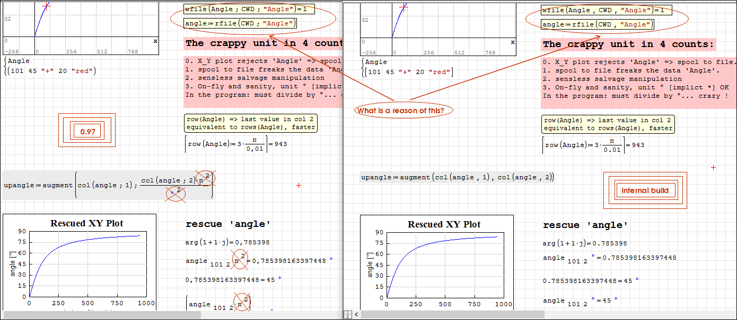Screen dimensions: 737x320
Task: Click the red plus marker on left plot curve
Action: (46, 6)
